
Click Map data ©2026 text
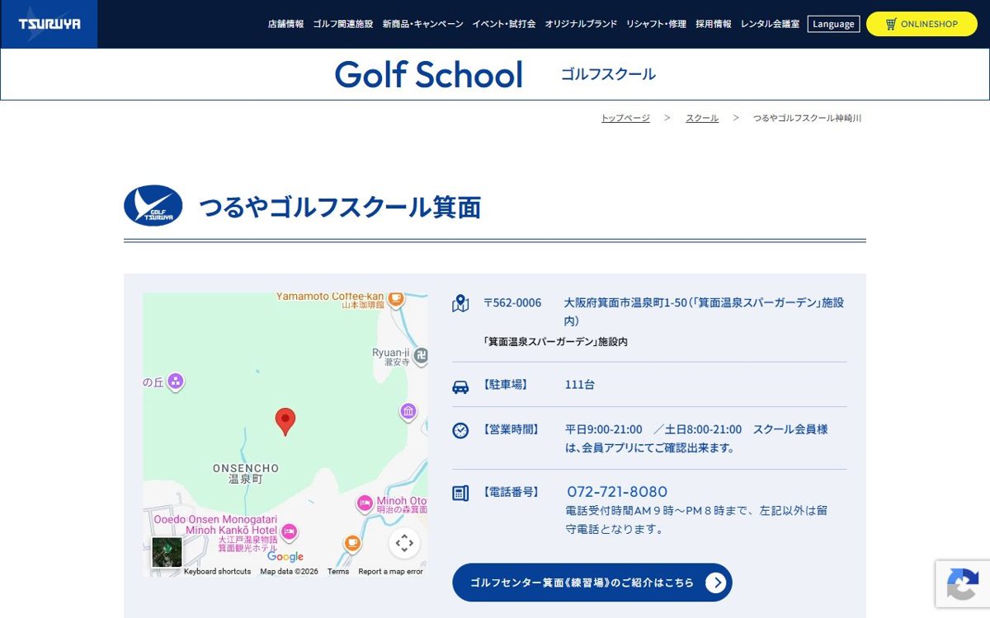pyautogui.click(x=289, y=571)
